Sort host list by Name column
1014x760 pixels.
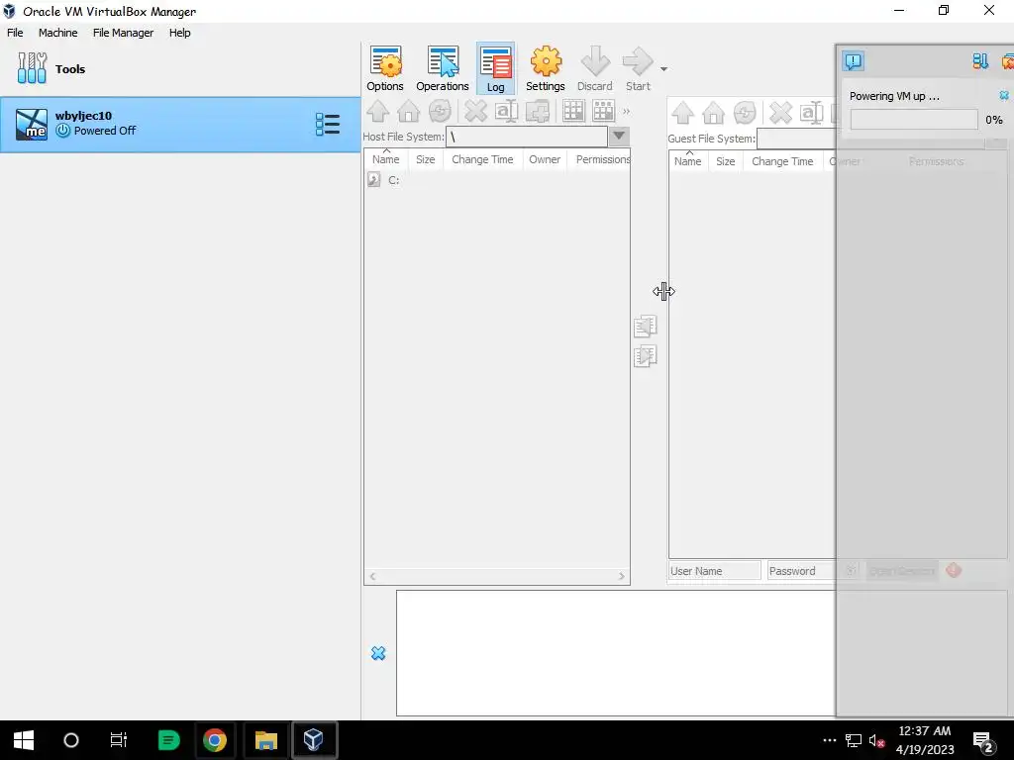coord(386,159)
